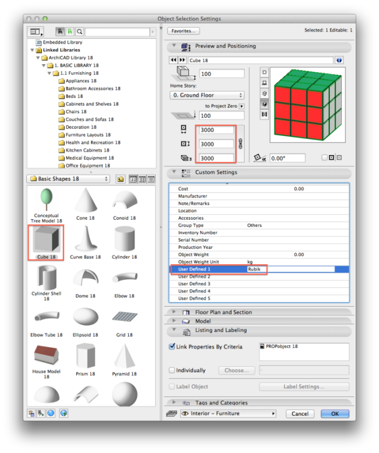
Task: Open the Interior - Furniture layer dropdown
Action: tap(228, 413)
